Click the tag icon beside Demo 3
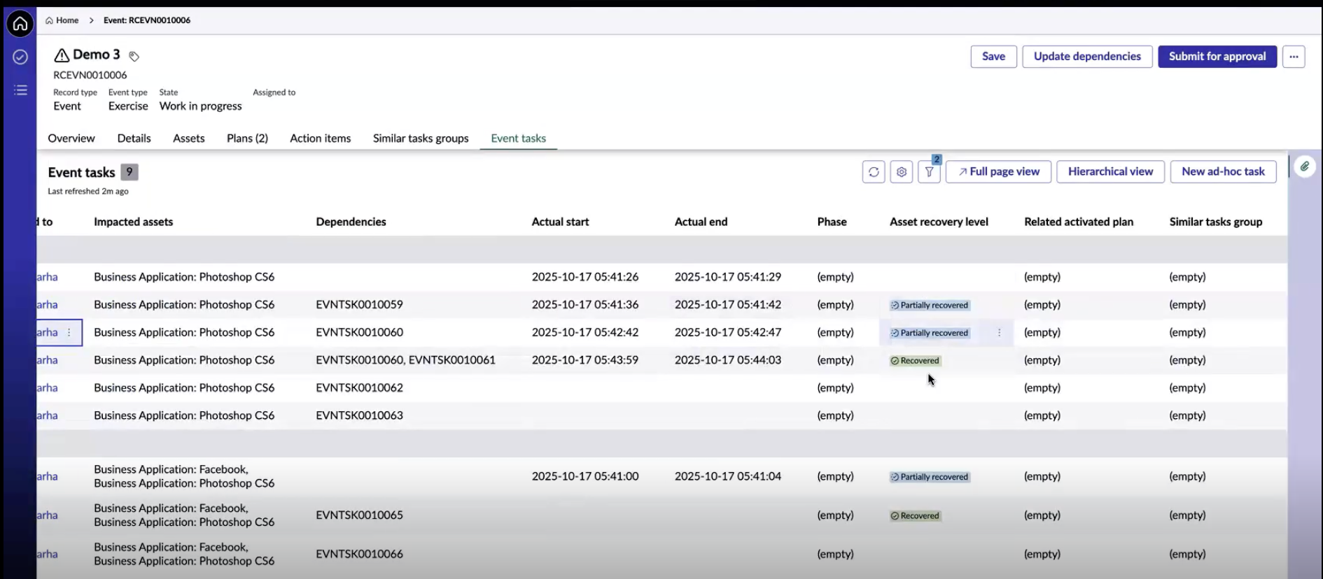 (134, 57)
